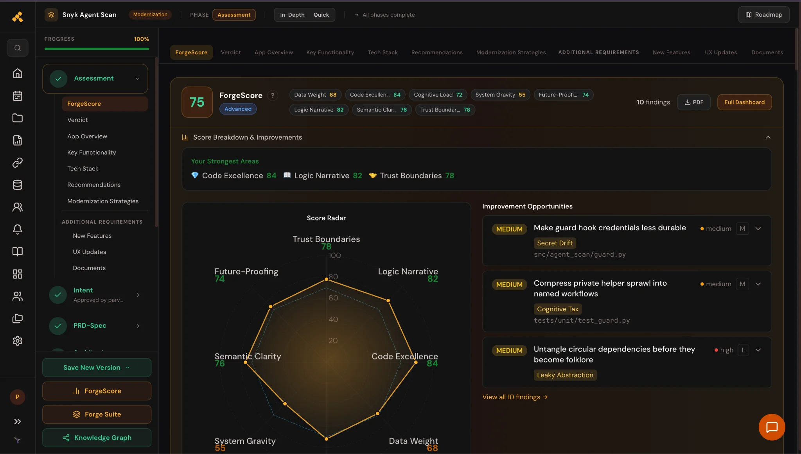801x454 pixels.
Task: Select Key Functionality in the sidebar tree
Action: click(x=92, y=153)
